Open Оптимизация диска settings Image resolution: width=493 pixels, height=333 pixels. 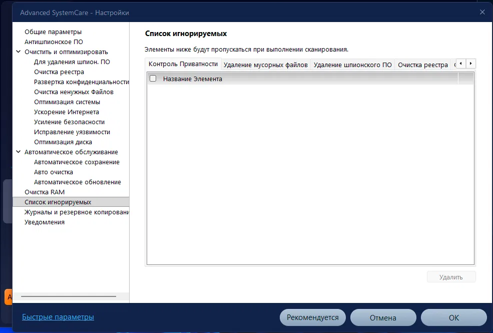tap(63, 142)
